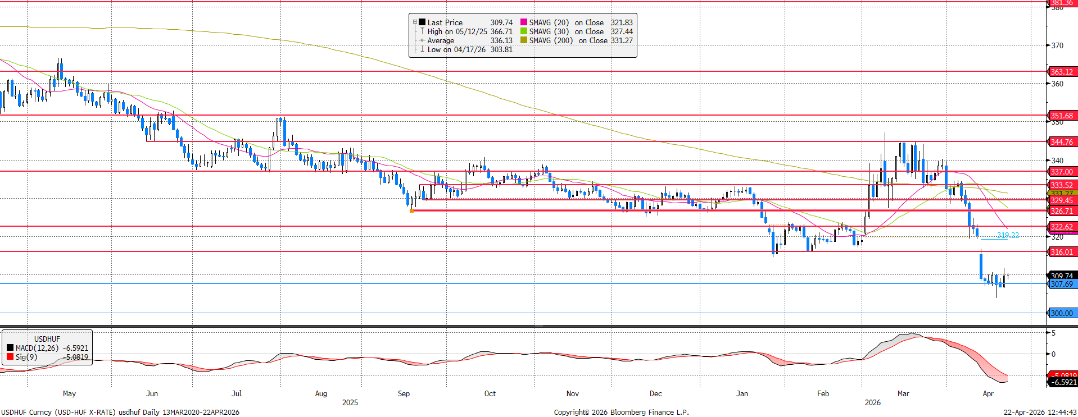Select the 363.12 price level tag

coord(1062,72)
